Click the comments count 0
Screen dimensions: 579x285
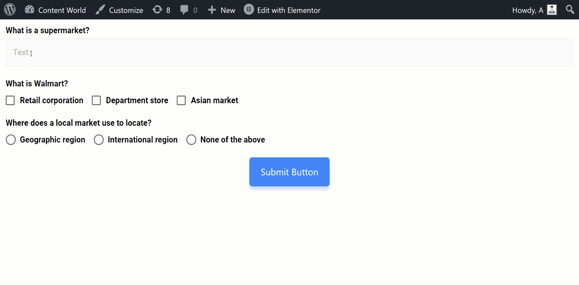pyautogui.click(x=195, y=10)
